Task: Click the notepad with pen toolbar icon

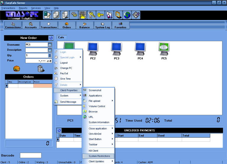Action: [136, 15]
